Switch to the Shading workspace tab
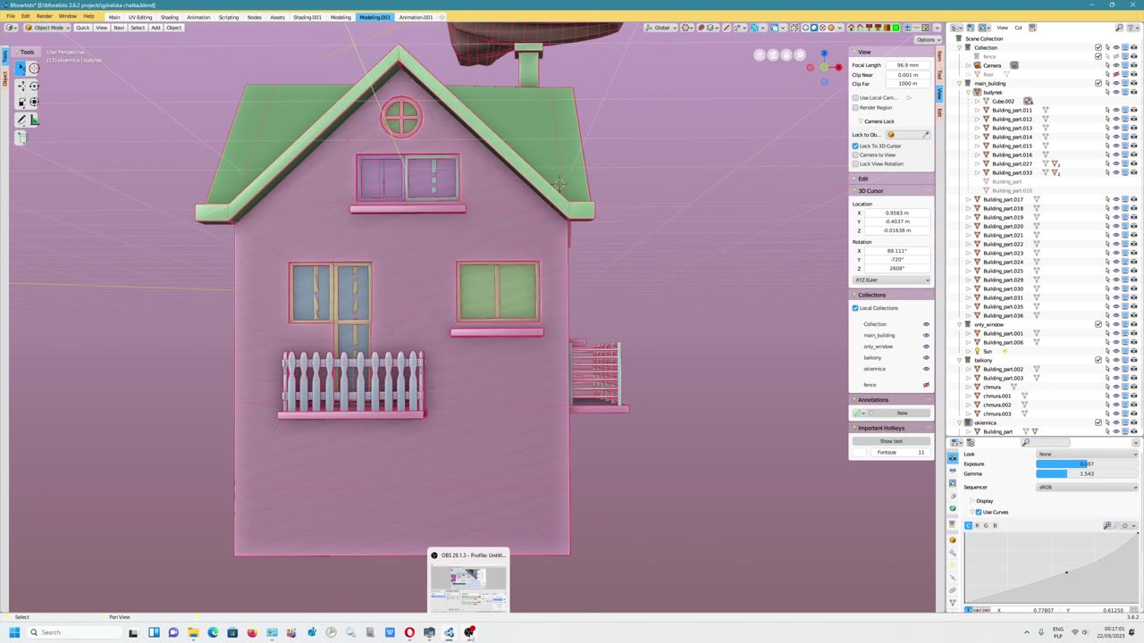Screen dimensions: 1144x643 (x=170, y=17)
